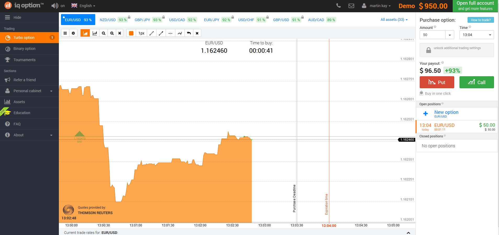Open the martin kay user menu
Screen dimensions: 499x235
point(376,6)
